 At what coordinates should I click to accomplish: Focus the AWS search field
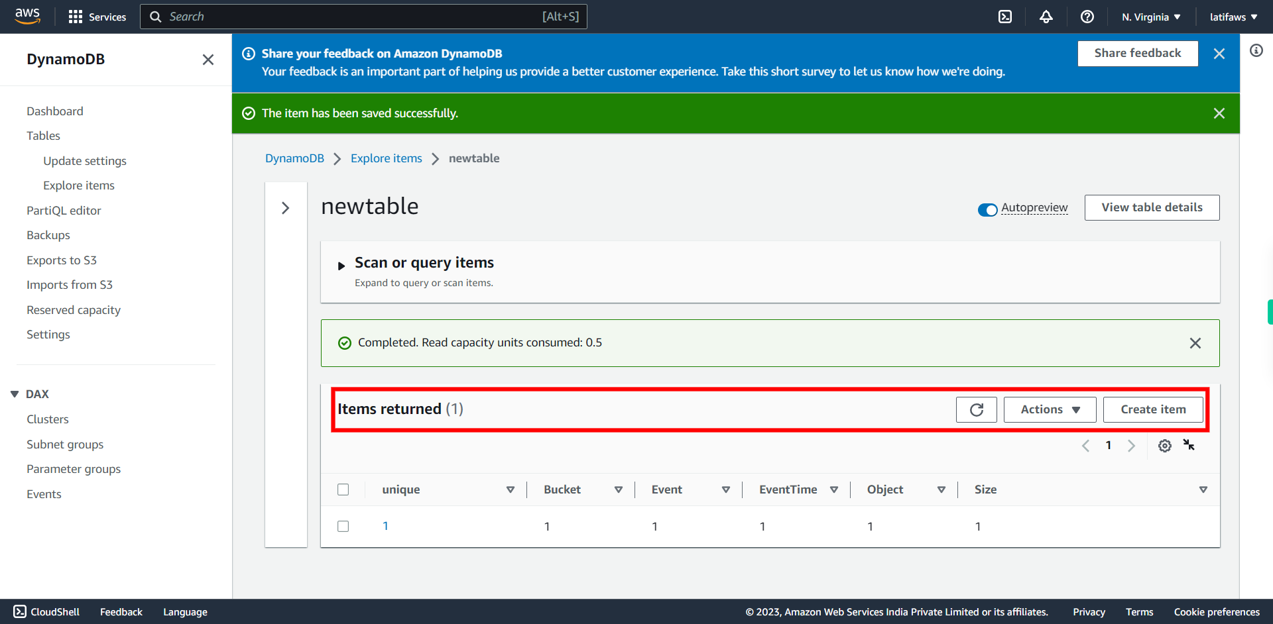pyautogui.click(x=363, y=17)
